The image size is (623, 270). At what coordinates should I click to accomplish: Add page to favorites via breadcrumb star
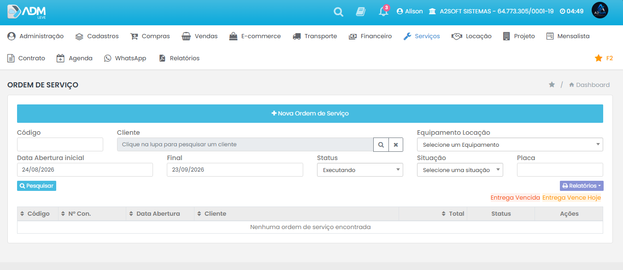coord(552,85)
